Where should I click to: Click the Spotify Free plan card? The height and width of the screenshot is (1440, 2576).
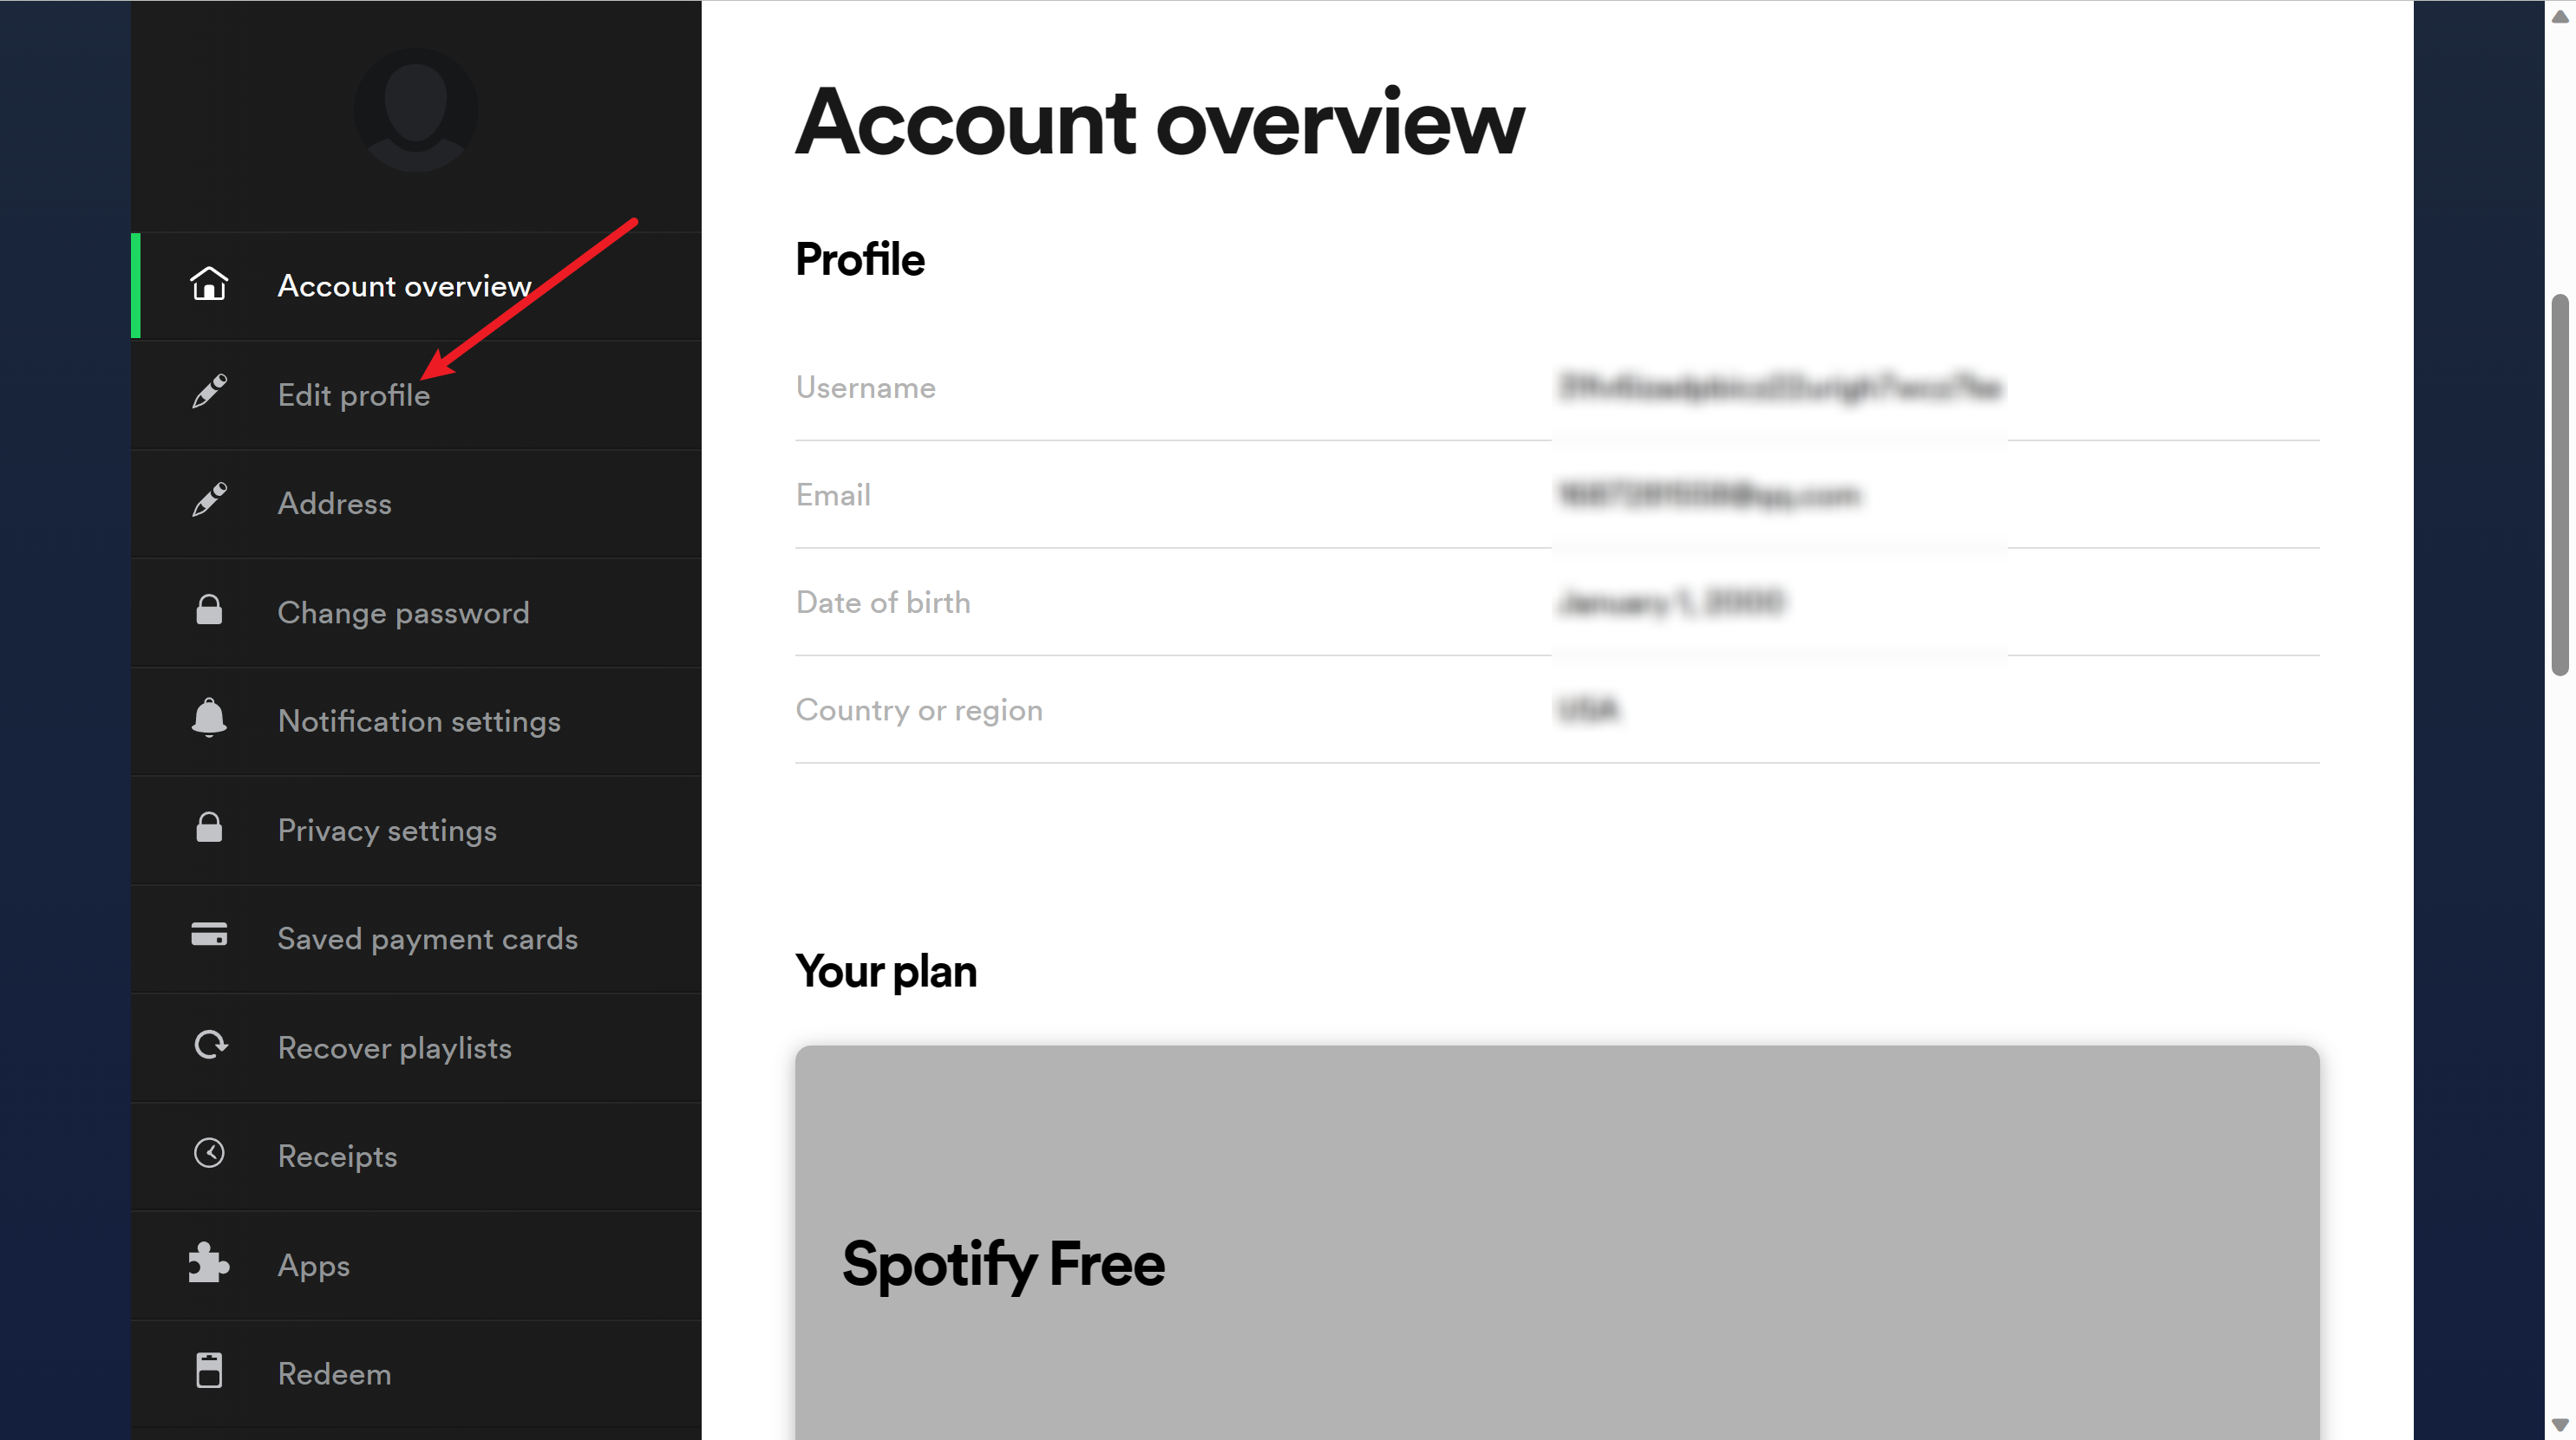click(1556, 1239)
